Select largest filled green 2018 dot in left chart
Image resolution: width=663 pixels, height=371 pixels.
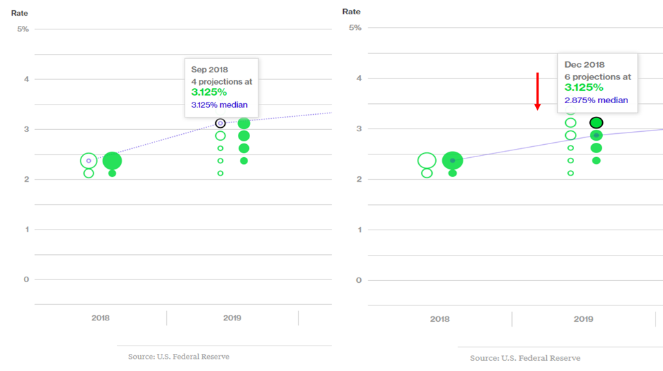tap(112, 161)
